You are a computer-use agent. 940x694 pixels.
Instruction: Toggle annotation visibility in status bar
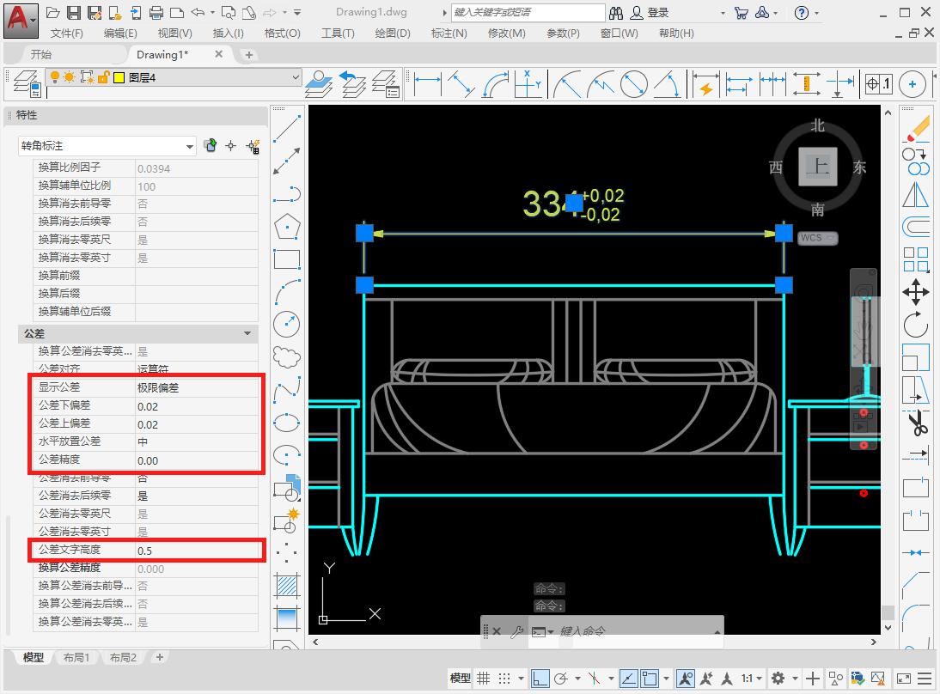(x=685, y=678)
